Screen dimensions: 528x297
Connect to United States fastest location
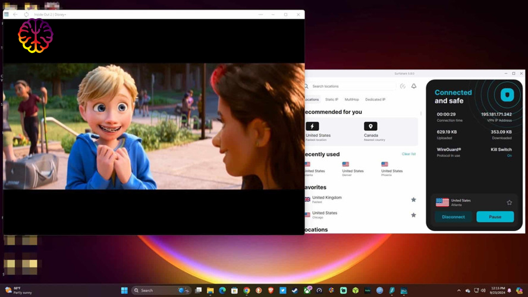318,131
